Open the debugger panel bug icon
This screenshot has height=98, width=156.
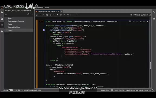coord(154,19)
